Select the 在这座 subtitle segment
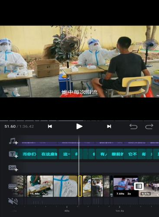Screen dimensions: 159x217 48,154
